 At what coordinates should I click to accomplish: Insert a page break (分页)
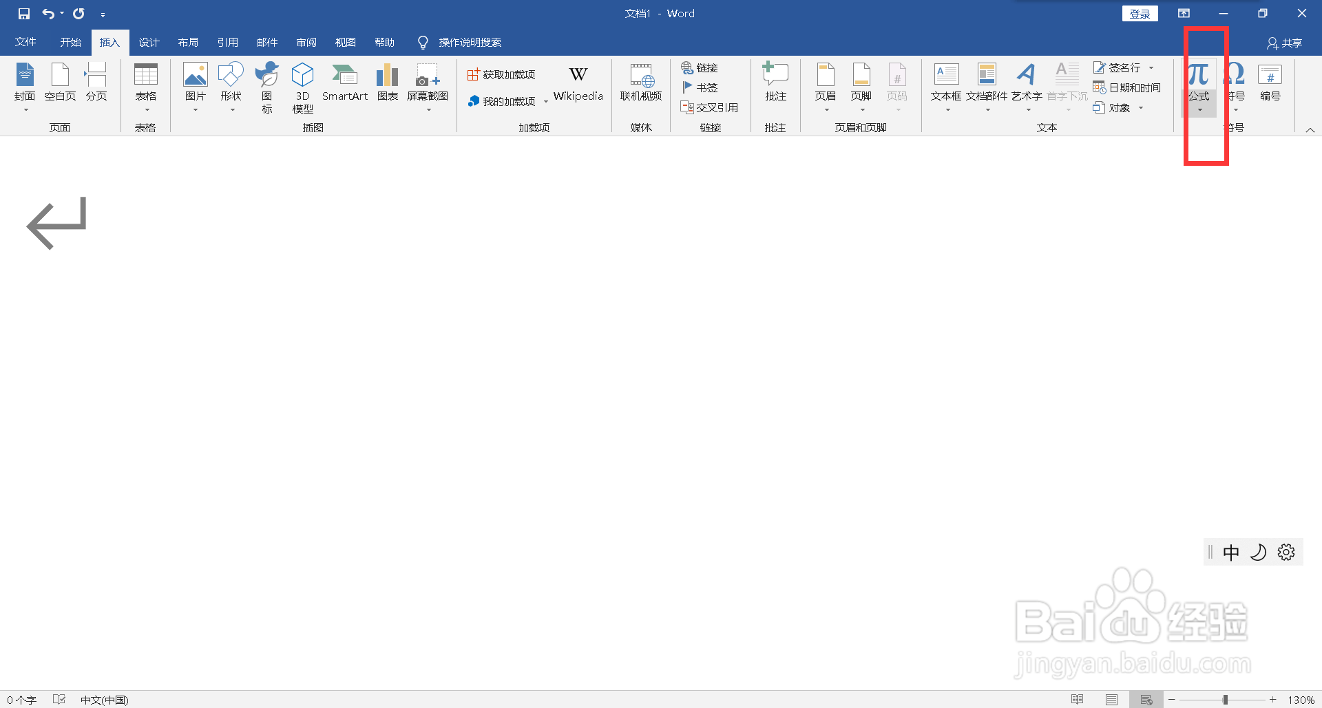click(96, 83)
